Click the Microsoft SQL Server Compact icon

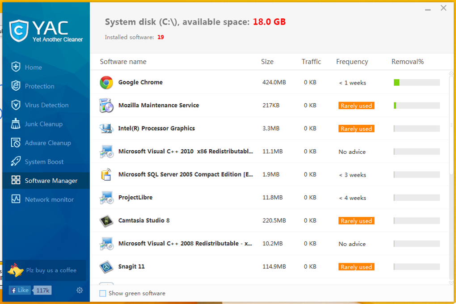106,174
